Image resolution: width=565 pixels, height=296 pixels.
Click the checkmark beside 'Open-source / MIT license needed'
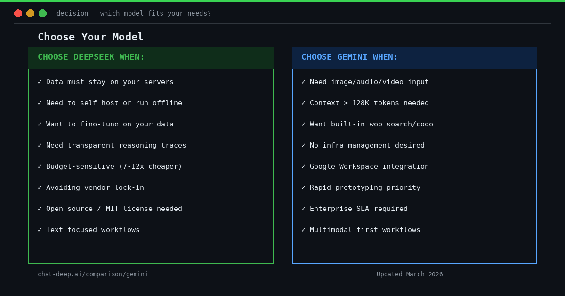[x=40, y=209]
